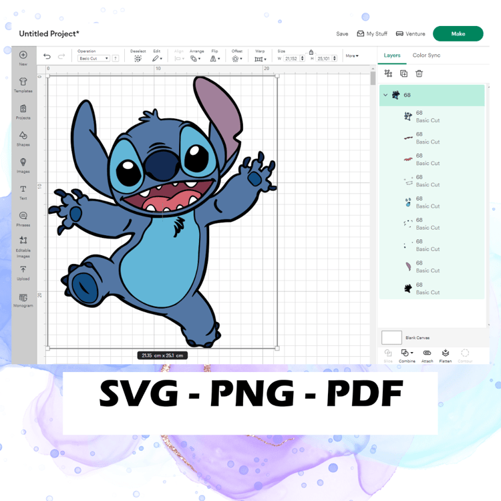Click the Group icon in Layers panel
Viewport: 501px width, 501px height.
(x=388, y=73)
